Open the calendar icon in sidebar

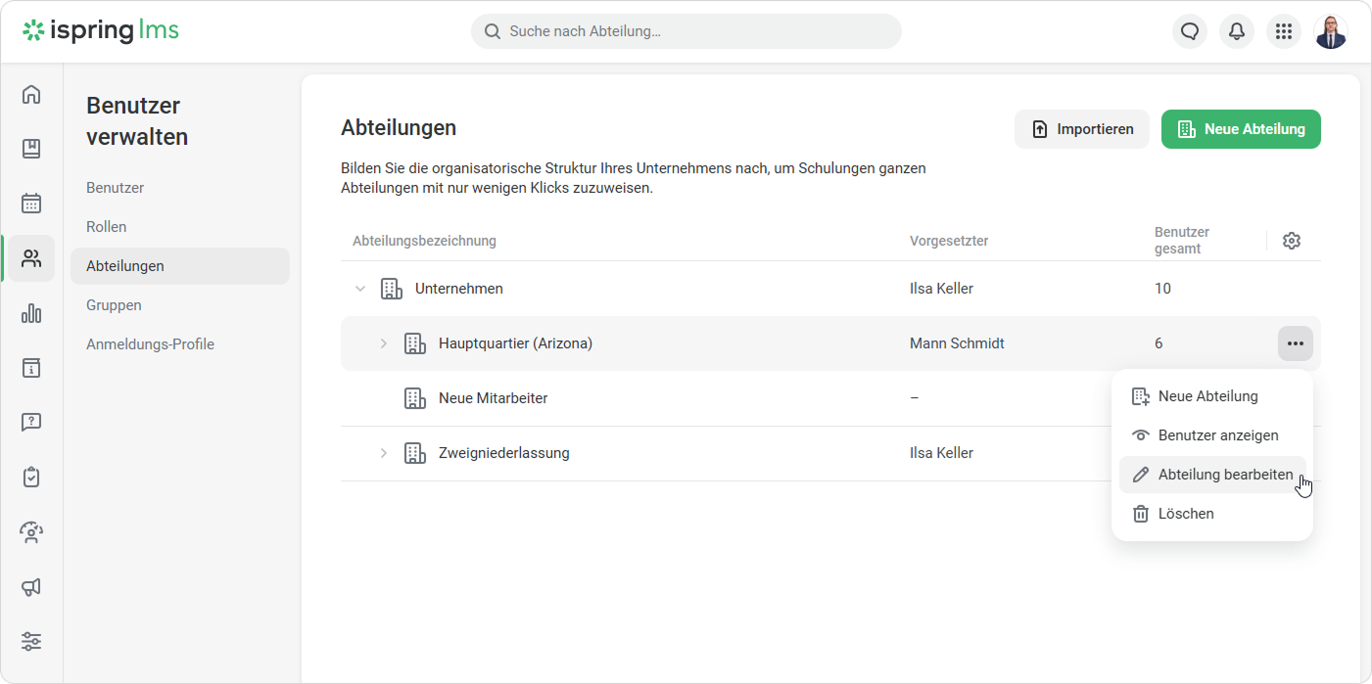(31, 204)
